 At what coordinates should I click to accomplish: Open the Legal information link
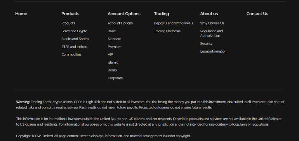(x=213, y=51)
